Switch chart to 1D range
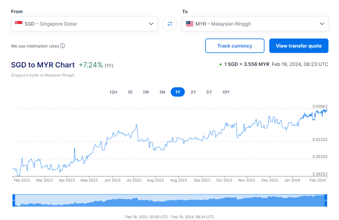Image resolution: width=339 pixels, height=220 pixels. [x=130, y=92]
